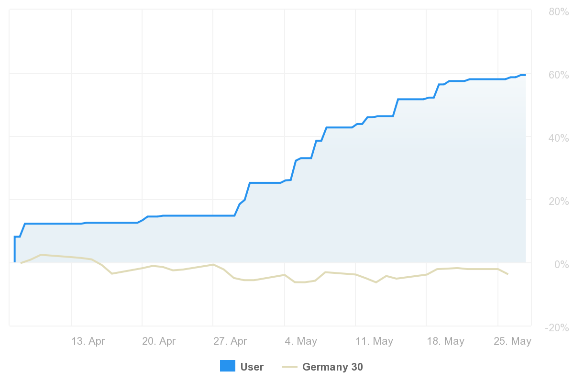
Task: Click the blue User legend swatch
Action: click(228, 366)
